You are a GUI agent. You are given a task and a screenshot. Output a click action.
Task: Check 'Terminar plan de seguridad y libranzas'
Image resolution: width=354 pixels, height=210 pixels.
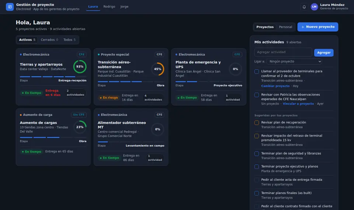pos(257,154)
